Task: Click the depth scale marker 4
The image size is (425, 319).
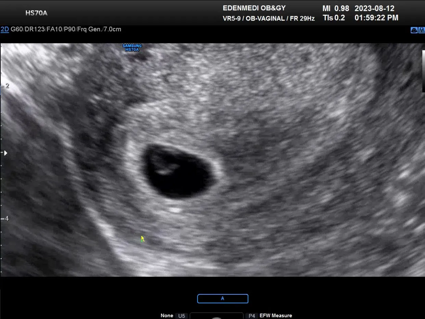Action: [7, 219]
